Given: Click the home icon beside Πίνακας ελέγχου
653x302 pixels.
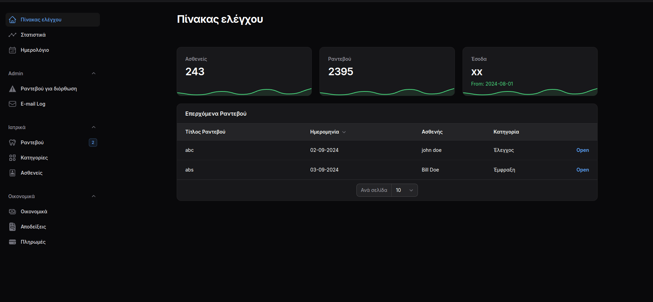Looking at the screenshot, I should point(12,20).
